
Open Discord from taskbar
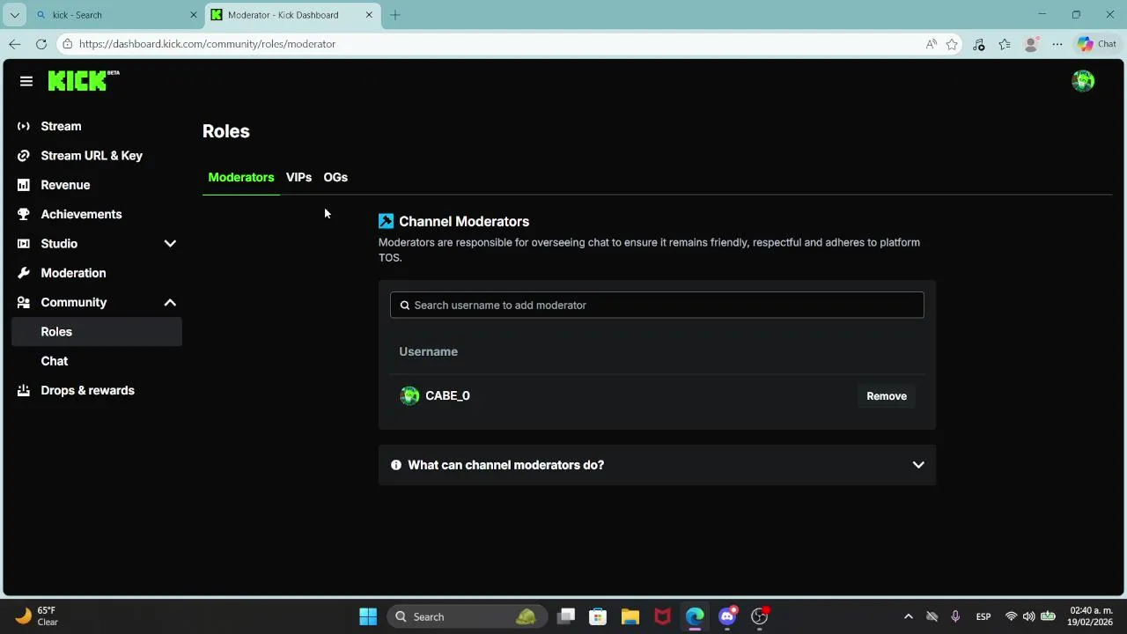[x=727, y=616]
